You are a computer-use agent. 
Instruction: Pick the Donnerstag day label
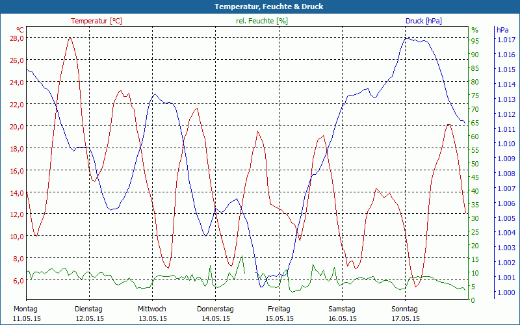tap(215, 309)
